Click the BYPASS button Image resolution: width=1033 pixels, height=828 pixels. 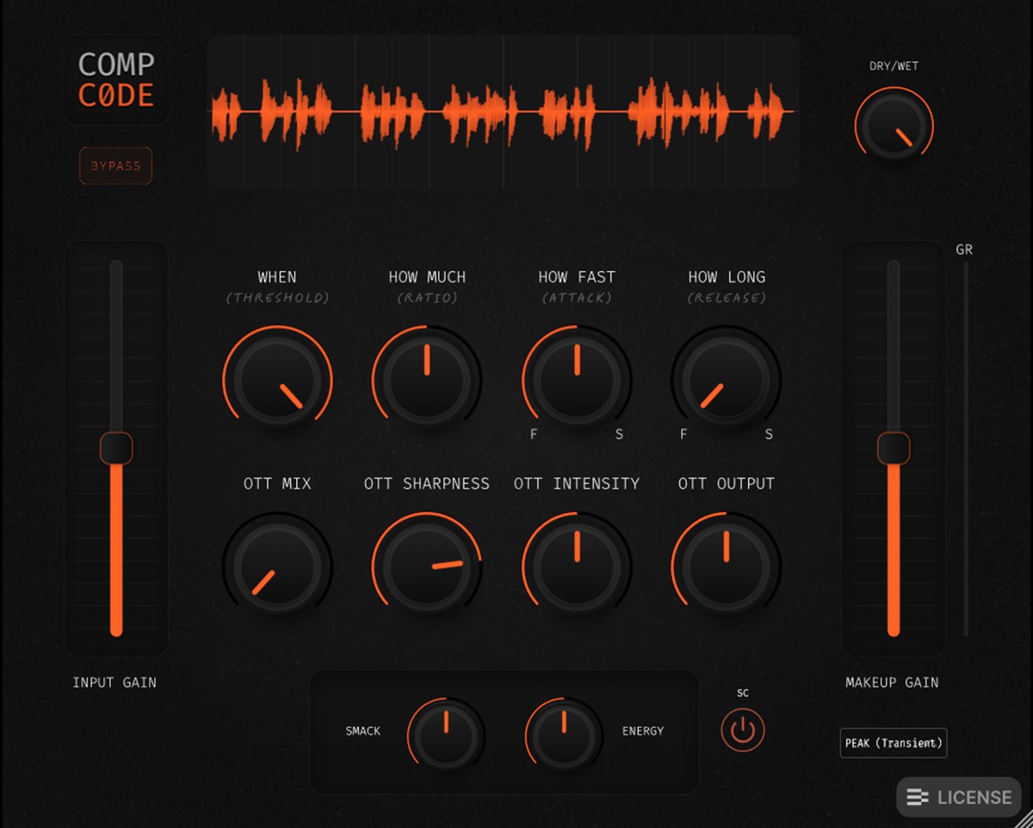(x=116, y=166)
